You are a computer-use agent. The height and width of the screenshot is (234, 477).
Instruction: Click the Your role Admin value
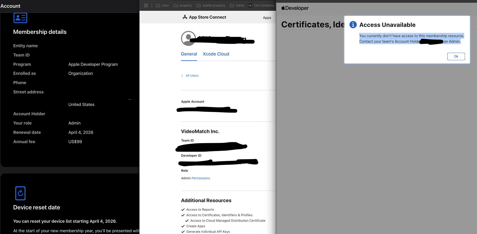click(74, 123)
